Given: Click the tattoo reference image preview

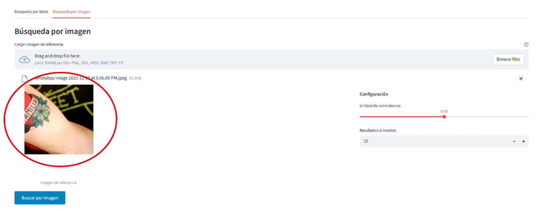Looking at the screenshot, I should click(59, 119).
